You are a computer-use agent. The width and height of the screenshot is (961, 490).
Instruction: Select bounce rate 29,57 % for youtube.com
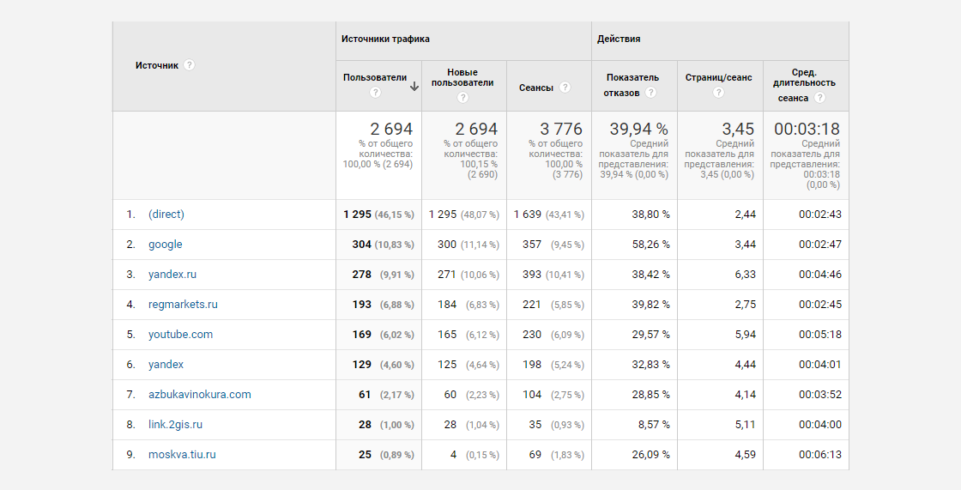[x=651, y=334]
